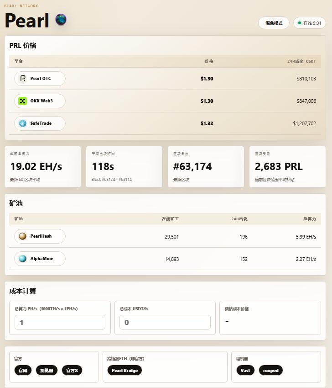332x388 pixels.
Task: Toggle dark mode with 深色模式 button
Action: pyautogui.click(x=274, y=23)
